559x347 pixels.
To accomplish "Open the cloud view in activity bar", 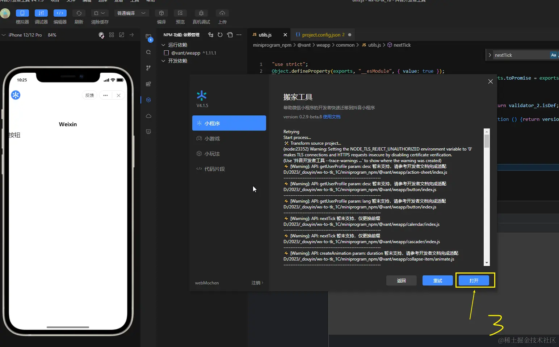I will coord(148,116).
